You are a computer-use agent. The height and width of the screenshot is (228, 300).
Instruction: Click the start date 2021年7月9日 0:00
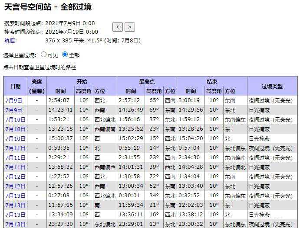70,23
